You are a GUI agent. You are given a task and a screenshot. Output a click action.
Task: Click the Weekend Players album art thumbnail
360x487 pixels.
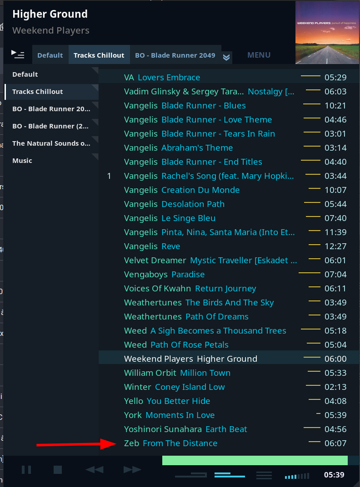click(x=327, y=32)
